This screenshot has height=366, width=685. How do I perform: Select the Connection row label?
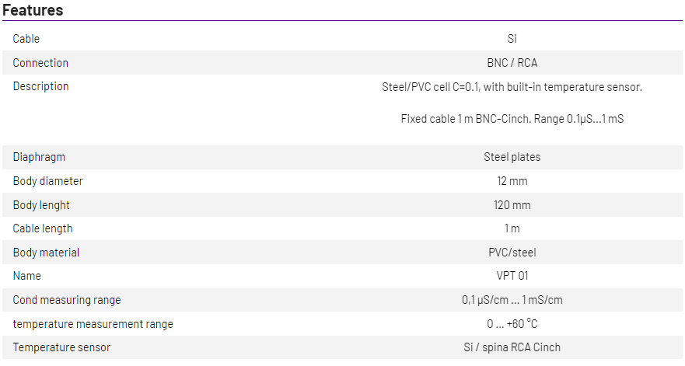pos(40,63)
